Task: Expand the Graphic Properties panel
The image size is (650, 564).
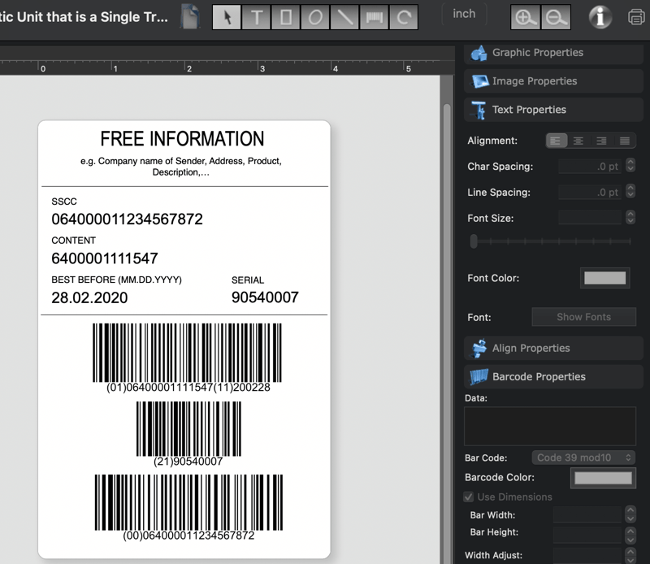Action: pyautogui.click(x=552, y=53)
